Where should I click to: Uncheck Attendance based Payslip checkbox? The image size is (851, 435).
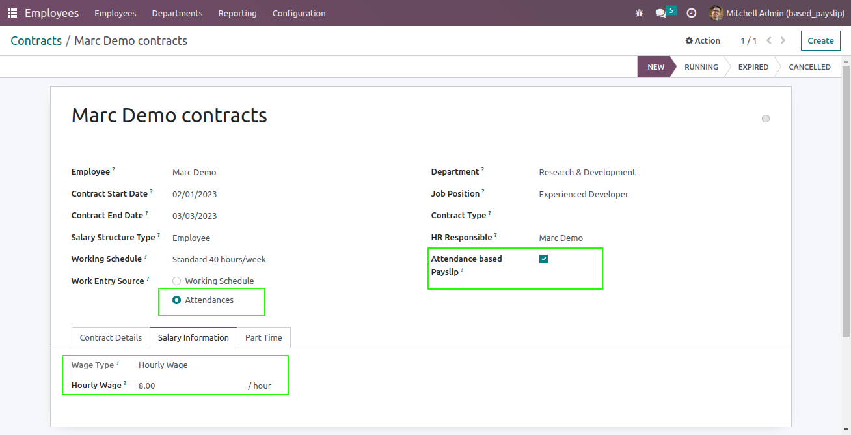[544, 259]
